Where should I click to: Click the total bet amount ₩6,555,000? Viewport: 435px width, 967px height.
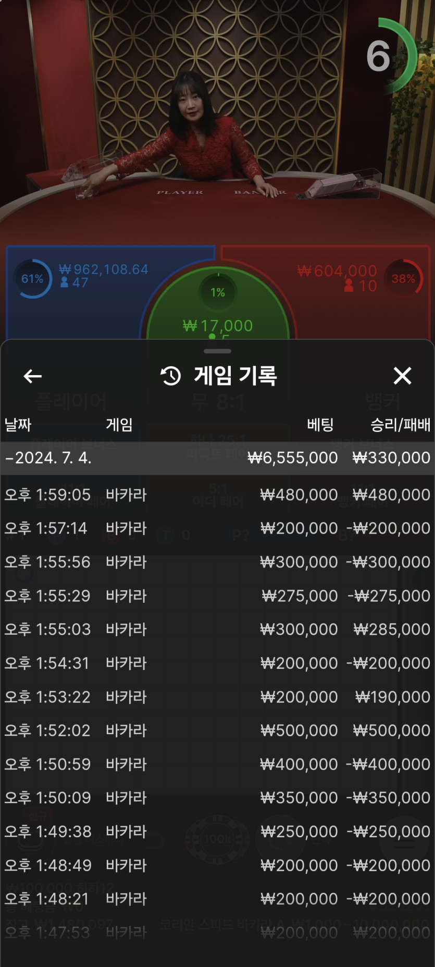(292, 458)
